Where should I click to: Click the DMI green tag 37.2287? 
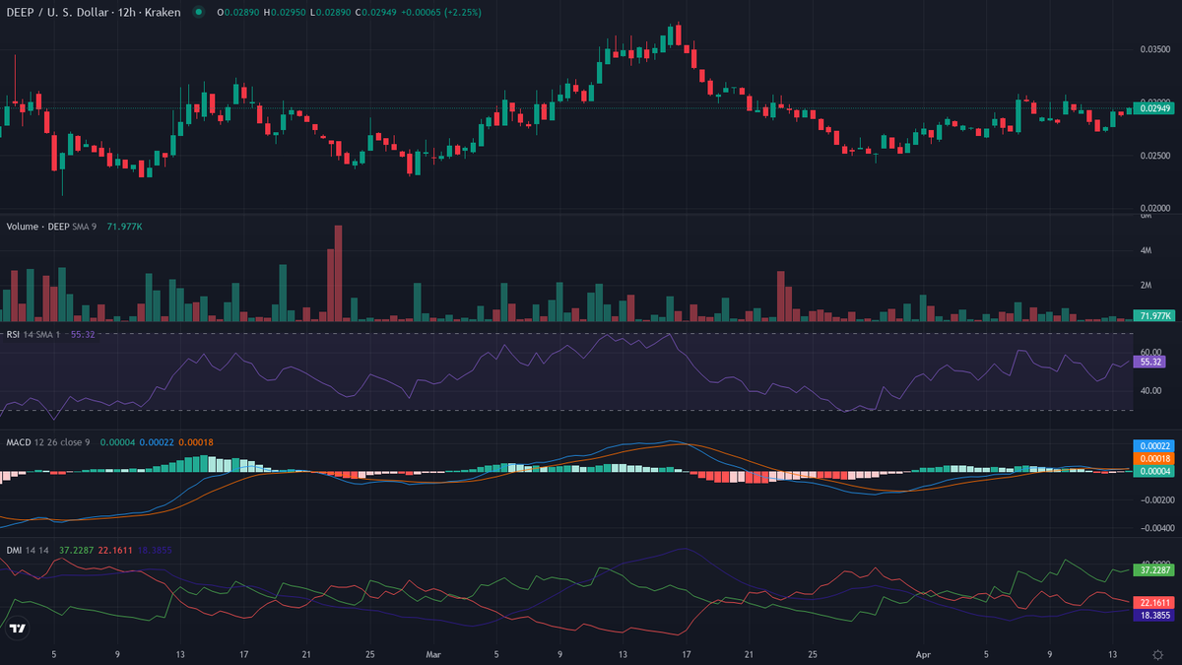pyautogui.click(x=1154, y=569)
